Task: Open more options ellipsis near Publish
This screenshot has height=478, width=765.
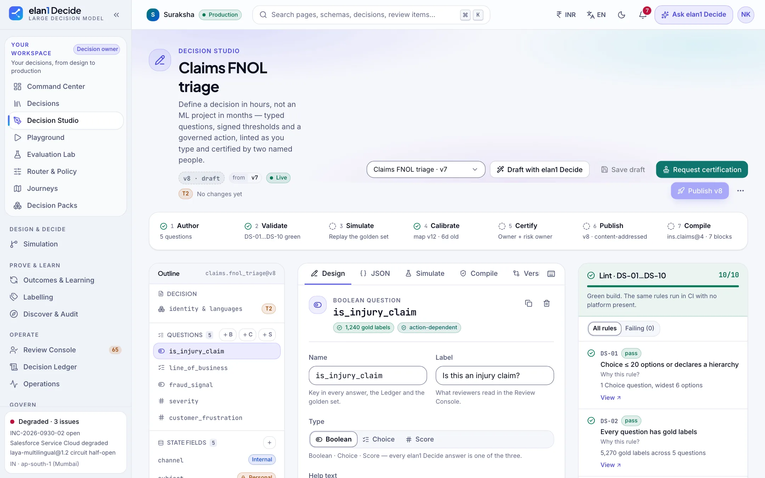Action: 740,191
